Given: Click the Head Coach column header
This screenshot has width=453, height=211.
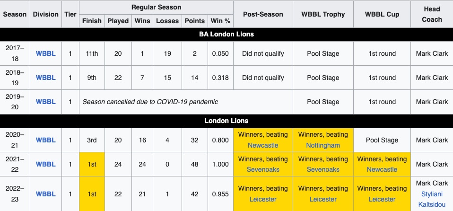Looking at the screenshot, I should click(x=432, y=14).
